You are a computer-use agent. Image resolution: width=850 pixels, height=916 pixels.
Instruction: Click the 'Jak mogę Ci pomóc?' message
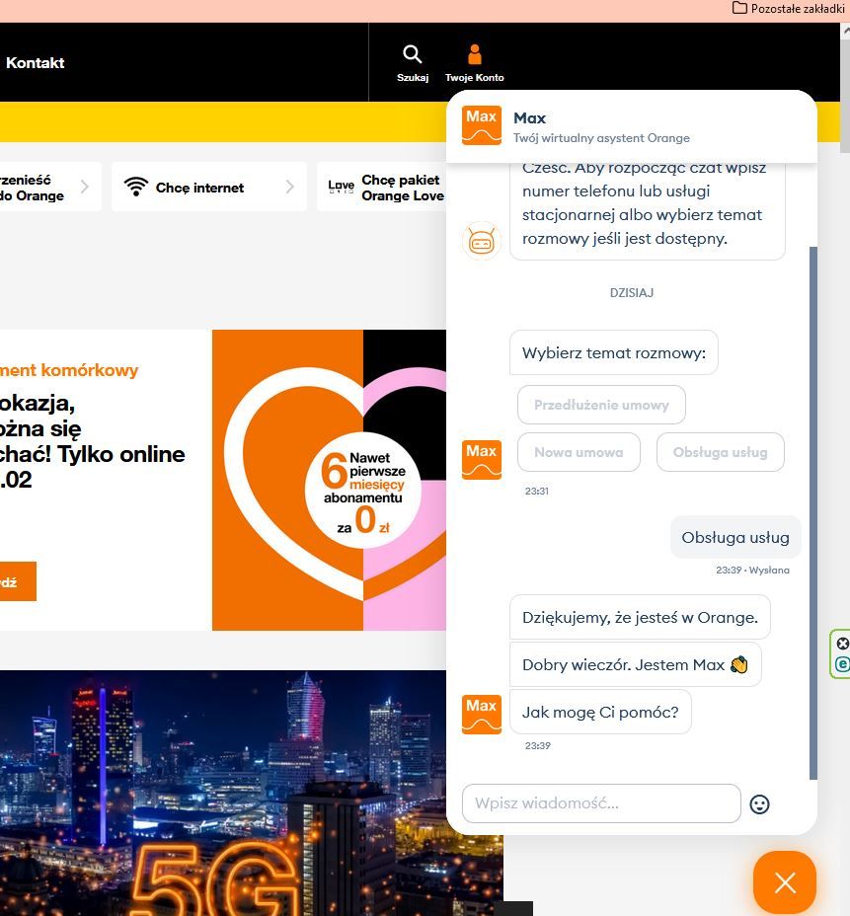coord(600,712)
